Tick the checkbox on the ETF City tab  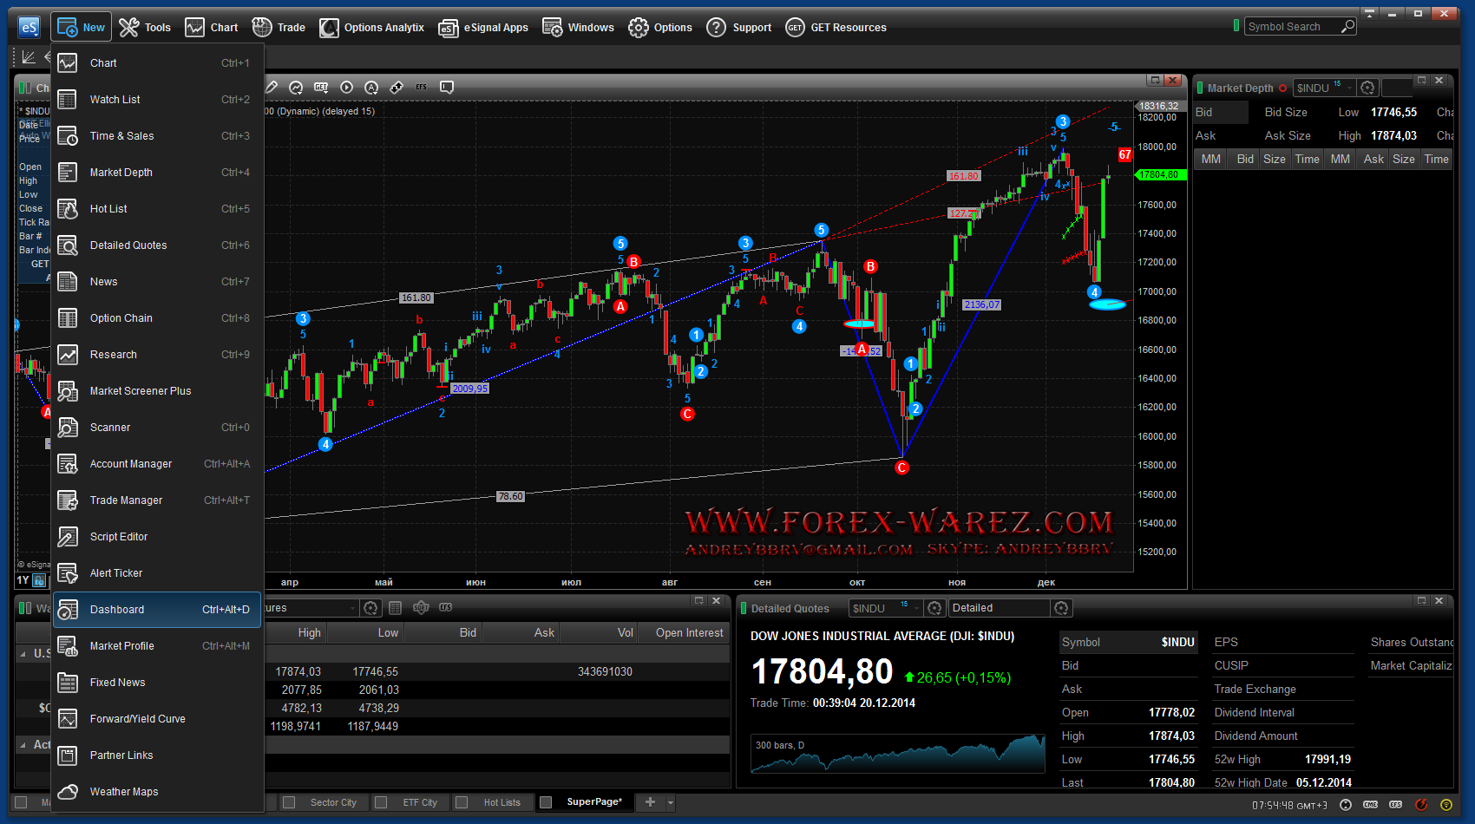click(381, 802)
